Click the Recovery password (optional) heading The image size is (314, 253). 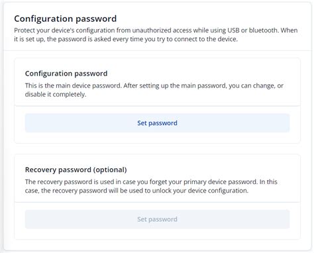tap(76, 170)
